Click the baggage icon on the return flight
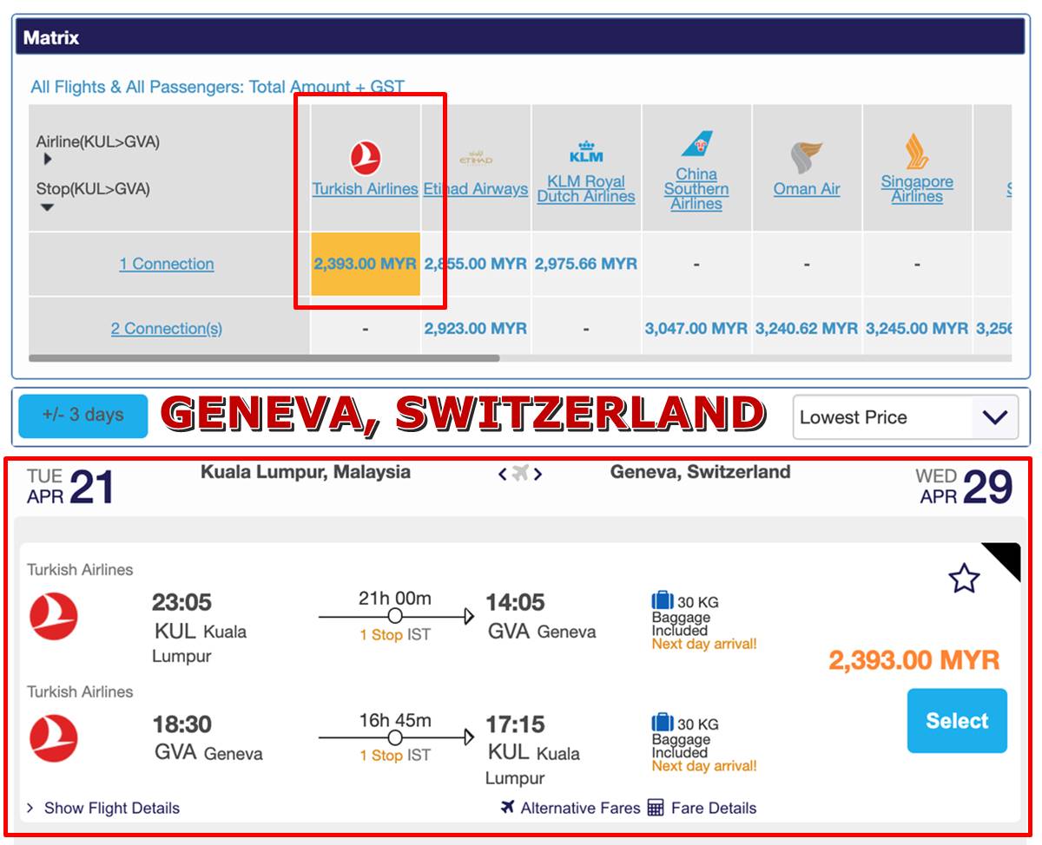 663,723
